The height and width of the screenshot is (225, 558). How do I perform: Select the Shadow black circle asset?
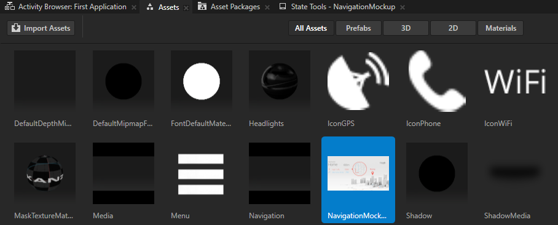[x=437, y=173]
